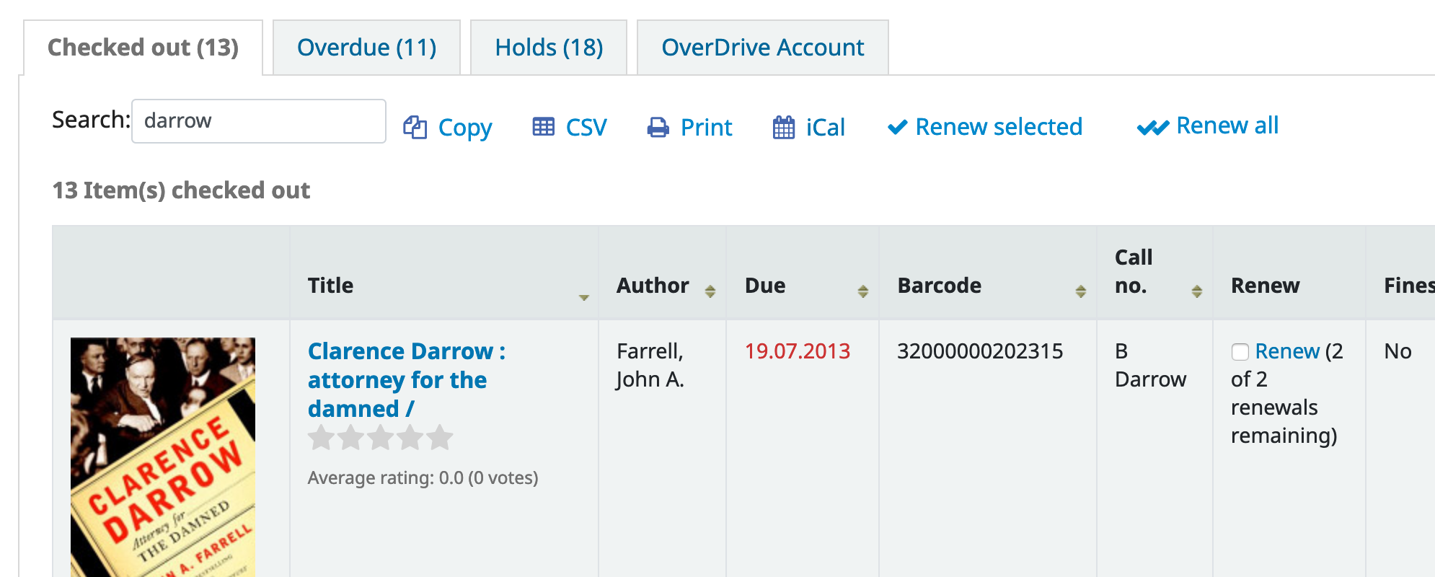Click the Print printer icon

pyautogui.click(x=658, y=128)
